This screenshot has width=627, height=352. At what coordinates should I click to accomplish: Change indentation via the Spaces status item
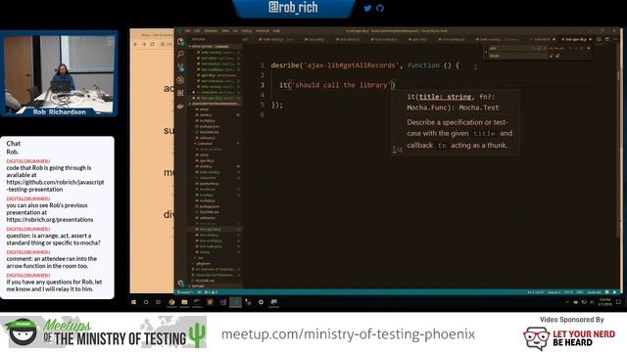pyautogui.click(x=554, y=292)
